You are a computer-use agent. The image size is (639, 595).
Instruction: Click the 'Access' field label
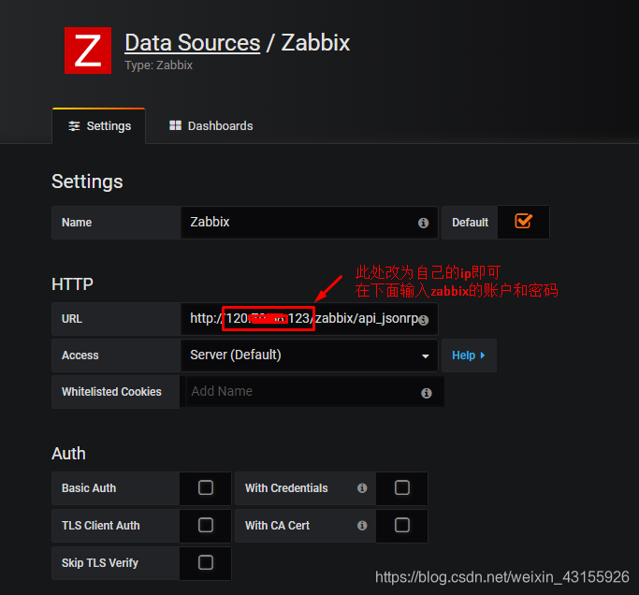(x=80, y=356)
